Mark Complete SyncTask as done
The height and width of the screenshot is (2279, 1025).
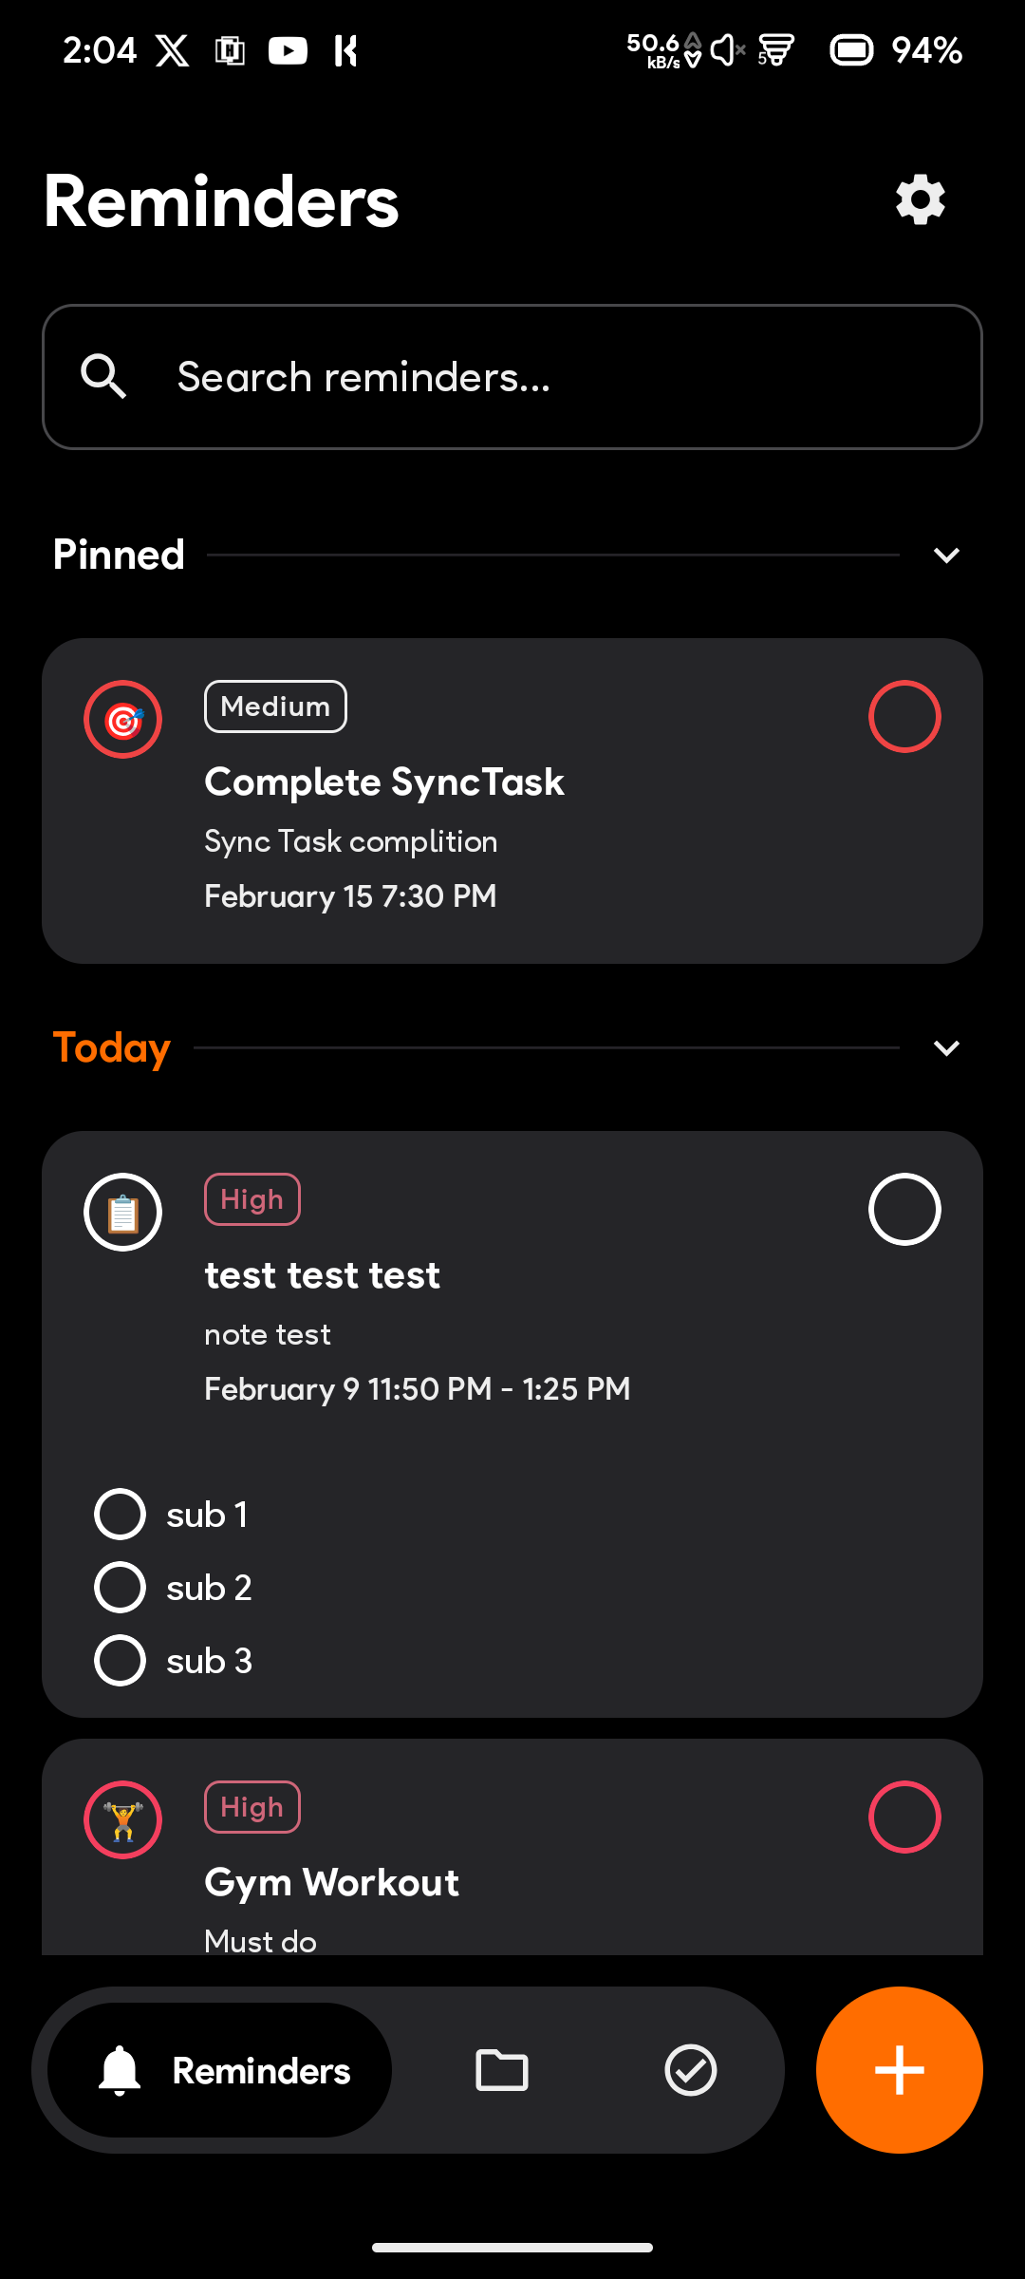pyautogui.click(x=904, y=717)
